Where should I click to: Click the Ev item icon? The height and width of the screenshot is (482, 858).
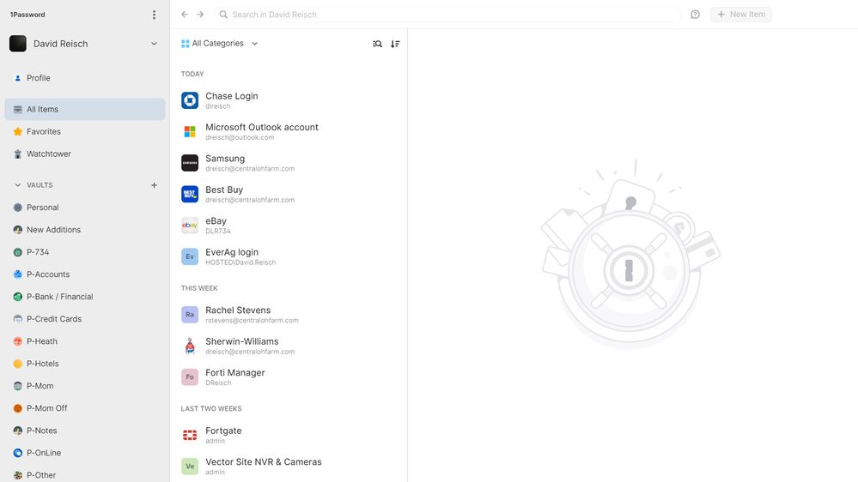190,256
